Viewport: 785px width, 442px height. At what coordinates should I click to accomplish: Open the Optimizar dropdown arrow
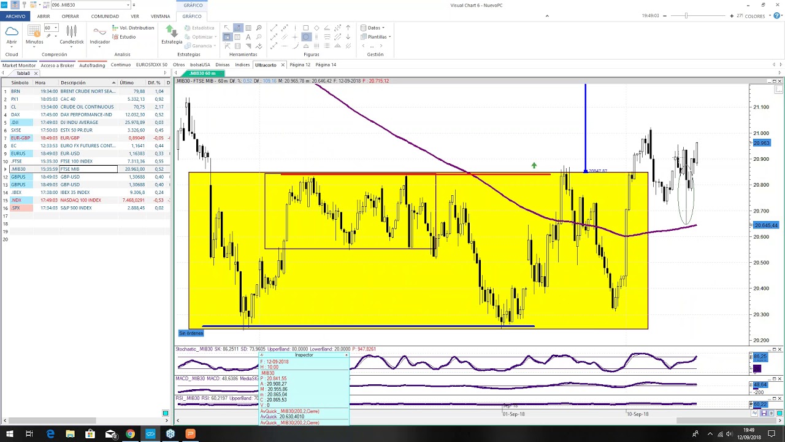click(216, 37)
